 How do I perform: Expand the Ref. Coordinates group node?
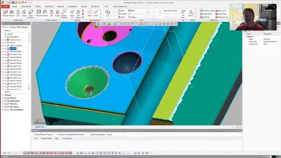point(3,110)
